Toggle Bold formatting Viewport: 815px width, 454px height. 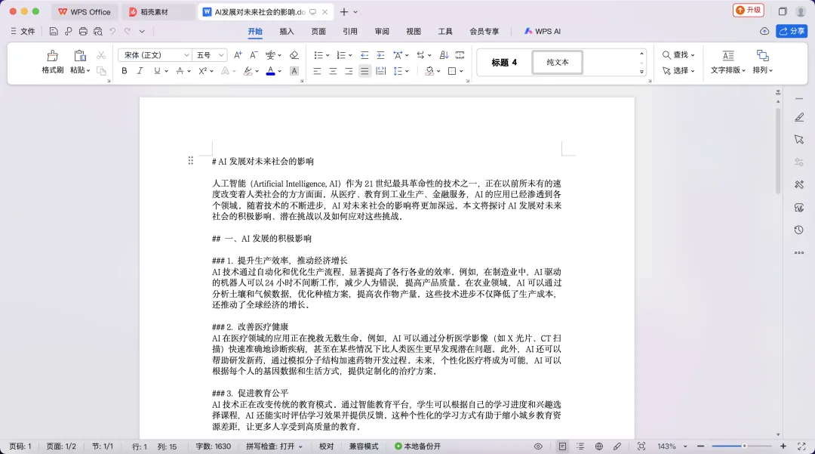click(125, 71)
